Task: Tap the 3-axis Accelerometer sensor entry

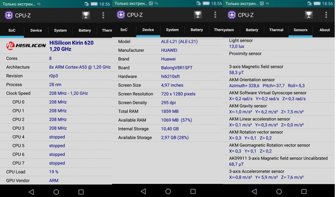Action: [279, 175]
